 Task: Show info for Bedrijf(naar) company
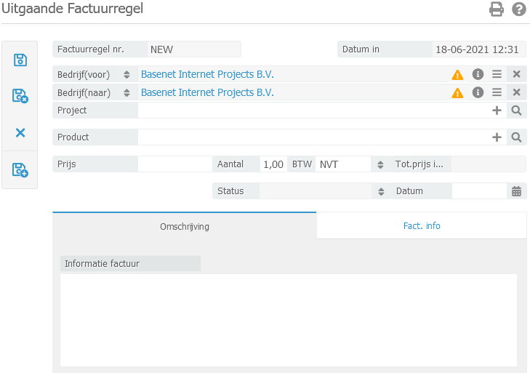478,92
